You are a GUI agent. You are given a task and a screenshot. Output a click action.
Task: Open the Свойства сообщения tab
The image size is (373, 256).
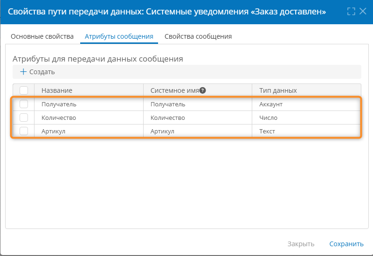[x=198, y=36]
